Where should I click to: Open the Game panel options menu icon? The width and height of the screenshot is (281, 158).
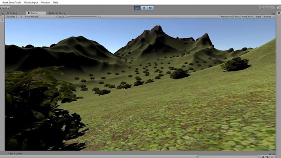coord(273,14)
